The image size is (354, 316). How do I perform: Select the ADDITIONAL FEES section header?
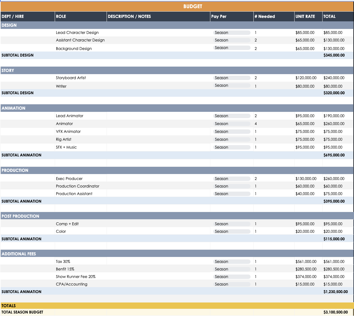pyautogui.click(x=177, y=254)
